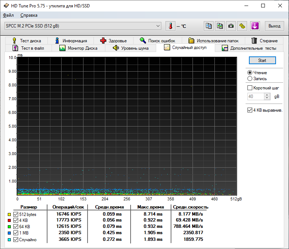Switch to the Стирание tab

tap(264, 41)
